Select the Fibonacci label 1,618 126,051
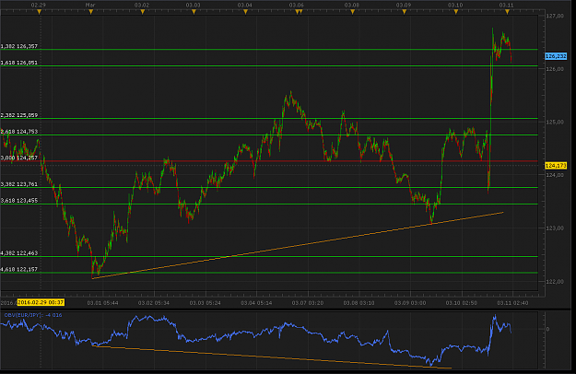 pos(19,63)
